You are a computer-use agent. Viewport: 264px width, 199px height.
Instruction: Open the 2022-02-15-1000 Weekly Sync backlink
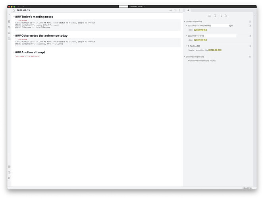point(210,25)
